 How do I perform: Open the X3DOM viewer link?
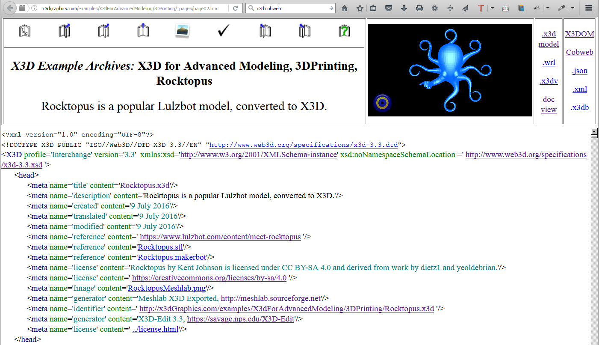[579, 34]
